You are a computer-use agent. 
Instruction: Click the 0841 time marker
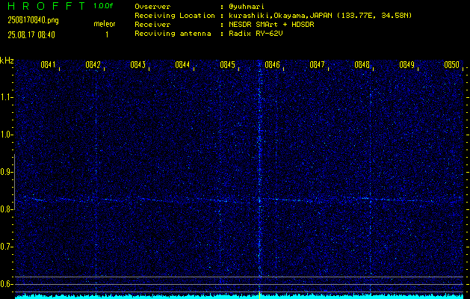click(x=48, y=65)
